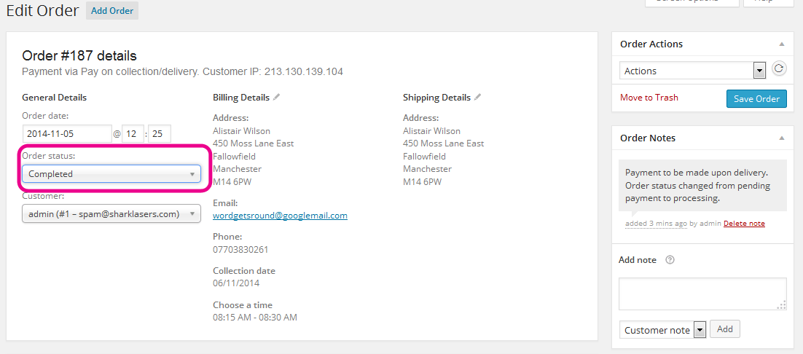Open the Add note help question mark

(x=670, y=260)
